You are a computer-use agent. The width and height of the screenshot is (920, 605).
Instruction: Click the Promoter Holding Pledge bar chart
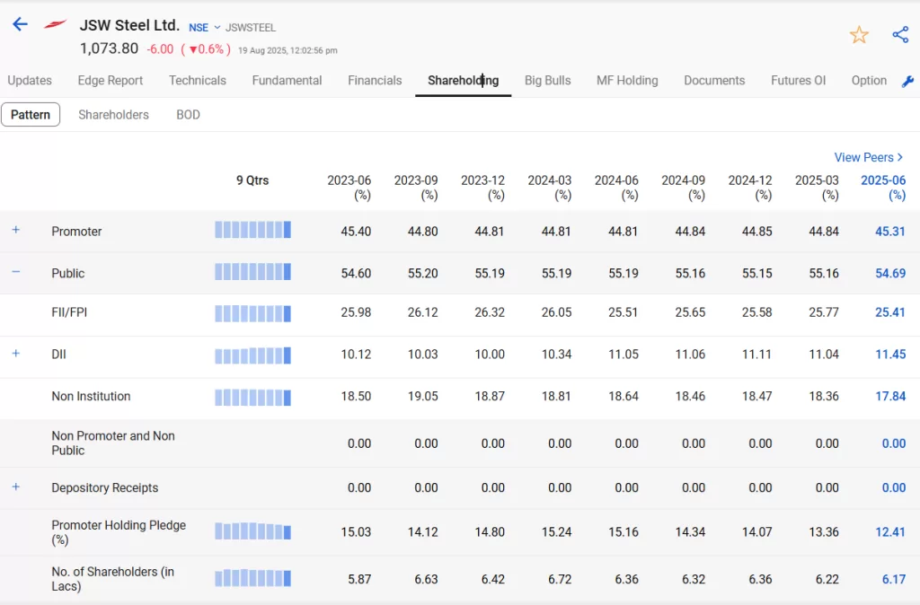(252, 531)
